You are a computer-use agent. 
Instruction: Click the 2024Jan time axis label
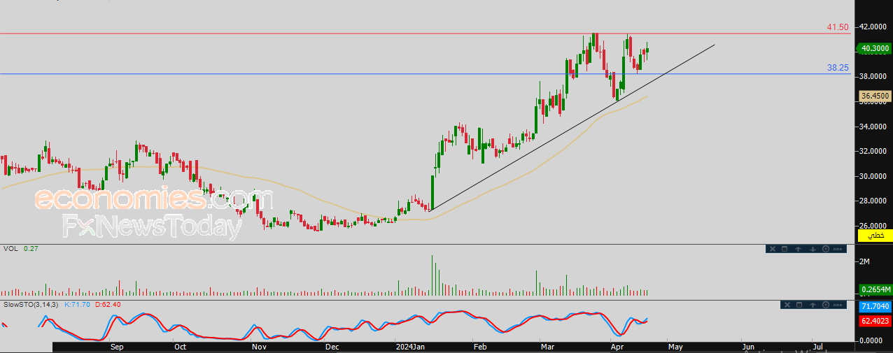coord(410,347)
